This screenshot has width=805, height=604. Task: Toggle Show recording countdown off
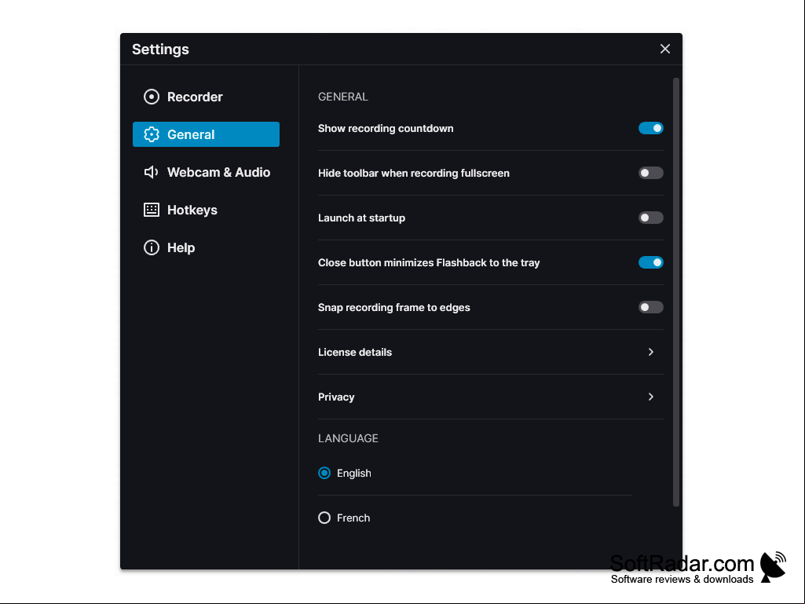(650, 128)
